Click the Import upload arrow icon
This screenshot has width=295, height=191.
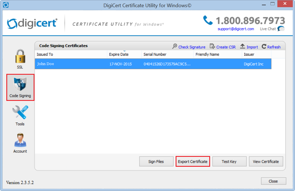[243, 46]
